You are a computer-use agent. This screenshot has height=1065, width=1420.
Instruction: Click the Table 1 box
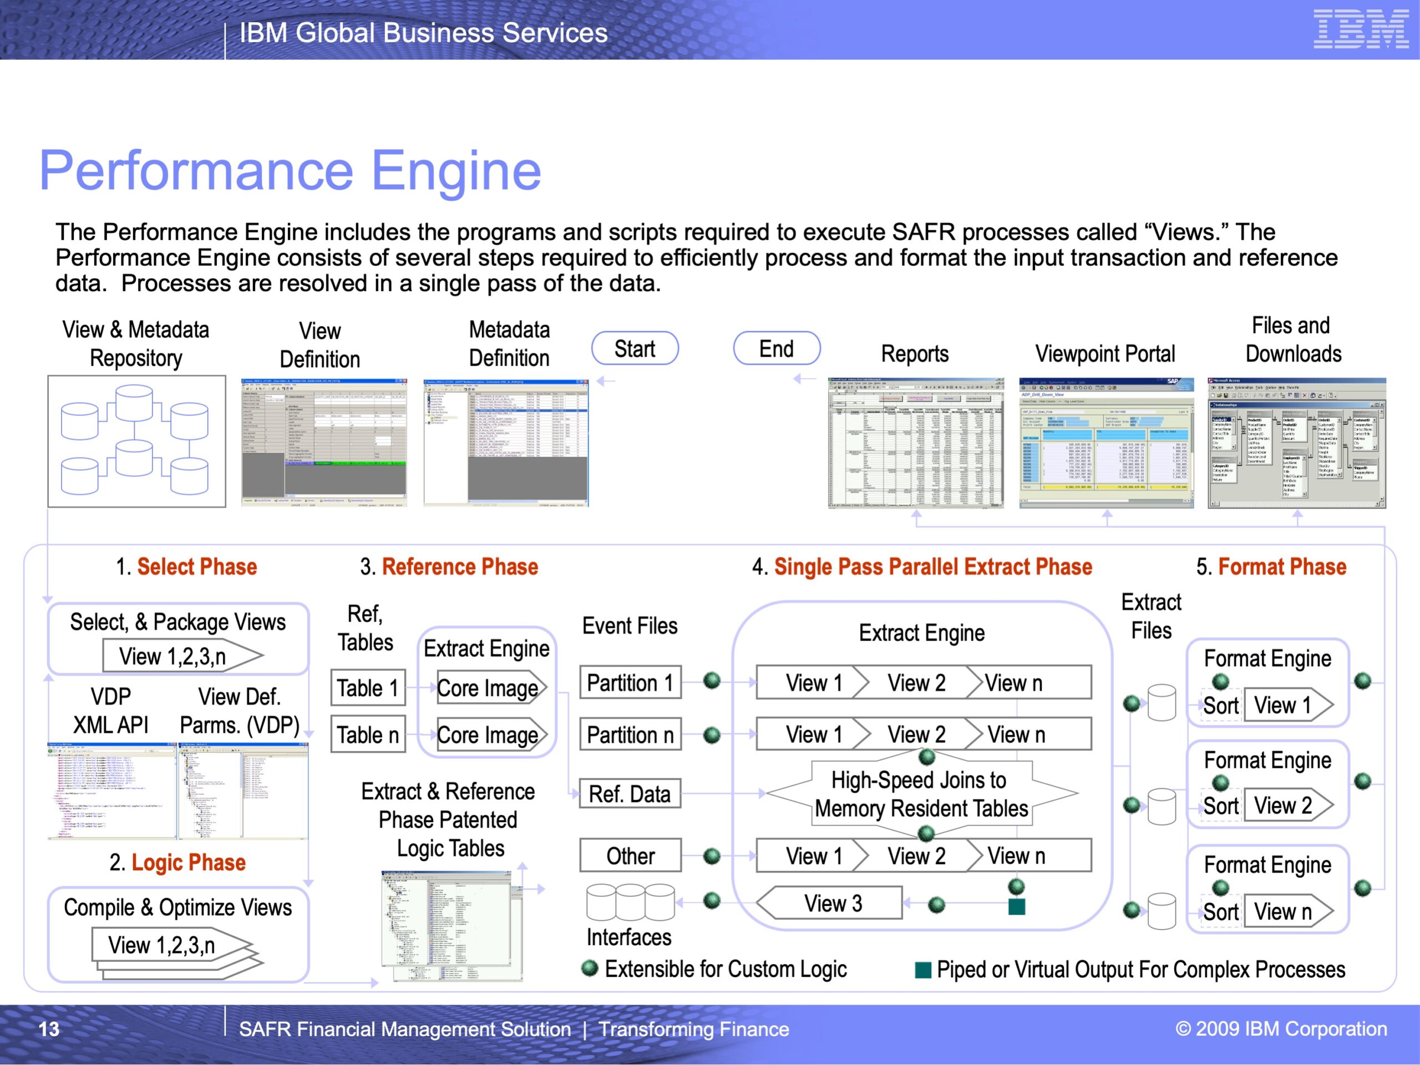pyautogui.click(x=368, y=687)
